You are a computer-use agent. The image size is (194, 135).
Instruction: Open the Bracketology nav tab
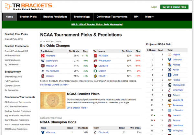pos(82,17)
